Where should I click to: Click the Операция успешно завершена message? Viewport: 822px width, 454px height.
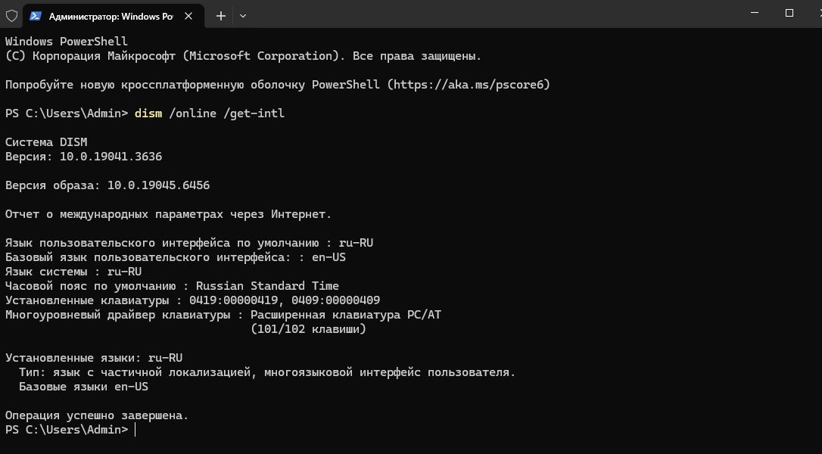point(96,415)
